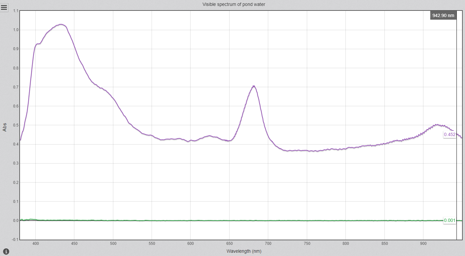Click the 0.5 y-axis tick label
465x256 pixels.
pyautogui.click(x=16, y=125)
